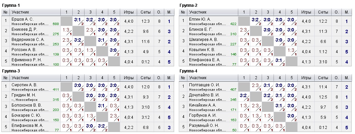Click Епифанова Е. А. 3:1 win cell
This screenshot has height=134, width=355.
279,61
